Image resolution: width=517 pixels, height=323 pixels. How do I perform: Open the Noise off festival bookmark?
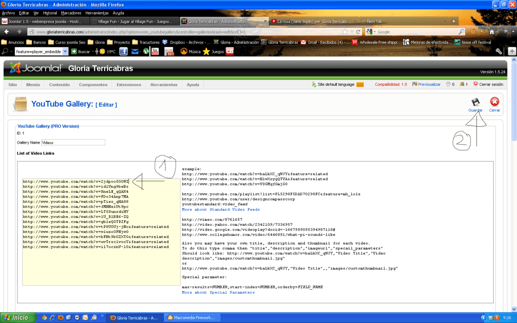click(x=473, y=42)
